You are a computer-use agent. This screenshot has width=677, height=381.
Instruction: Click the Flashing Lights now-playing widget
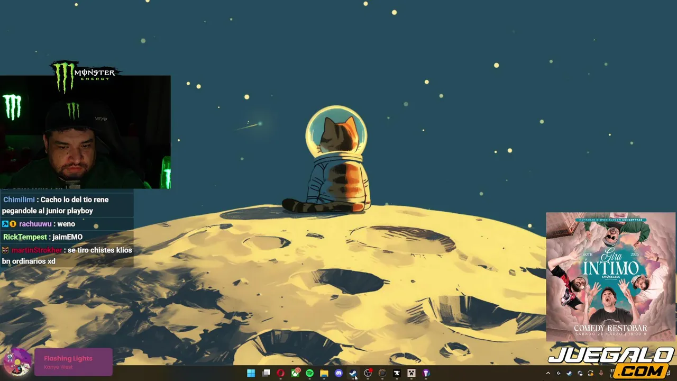pyautogui.click(x=73, y=362)
